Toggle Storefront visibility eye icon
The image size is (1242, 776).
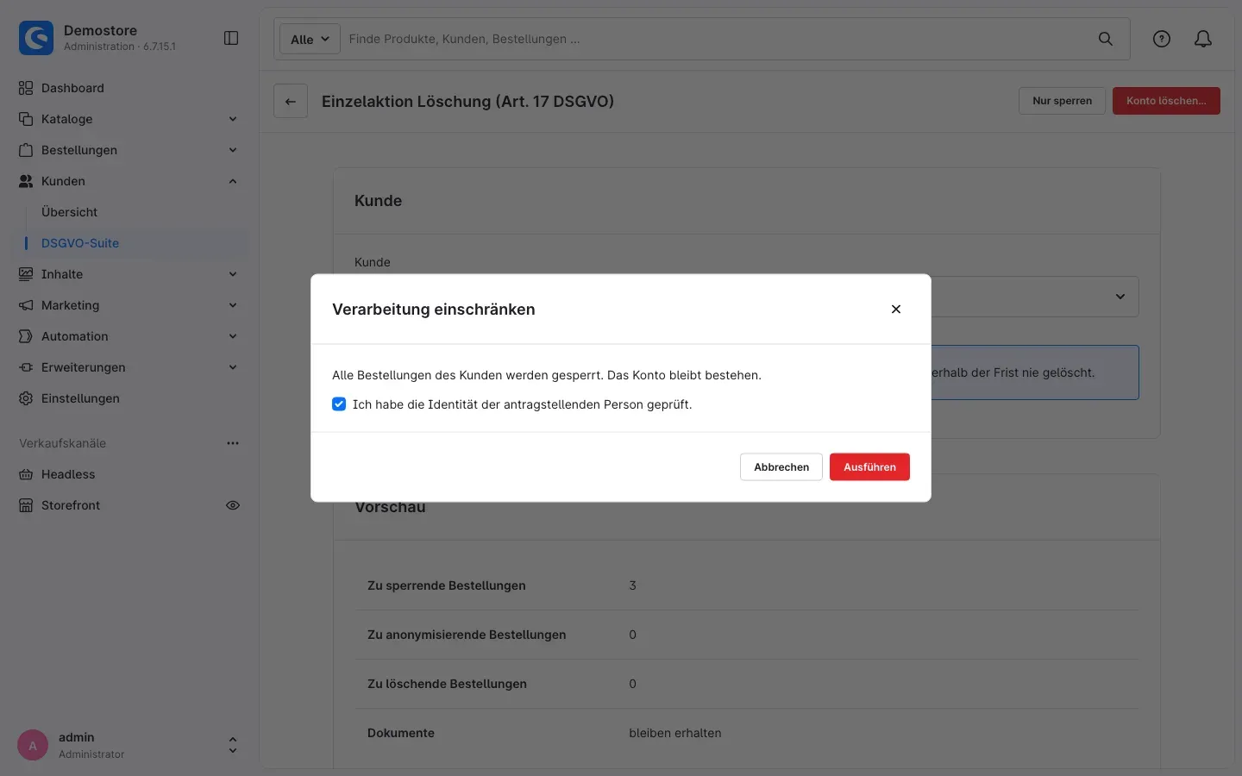(233, 505)
